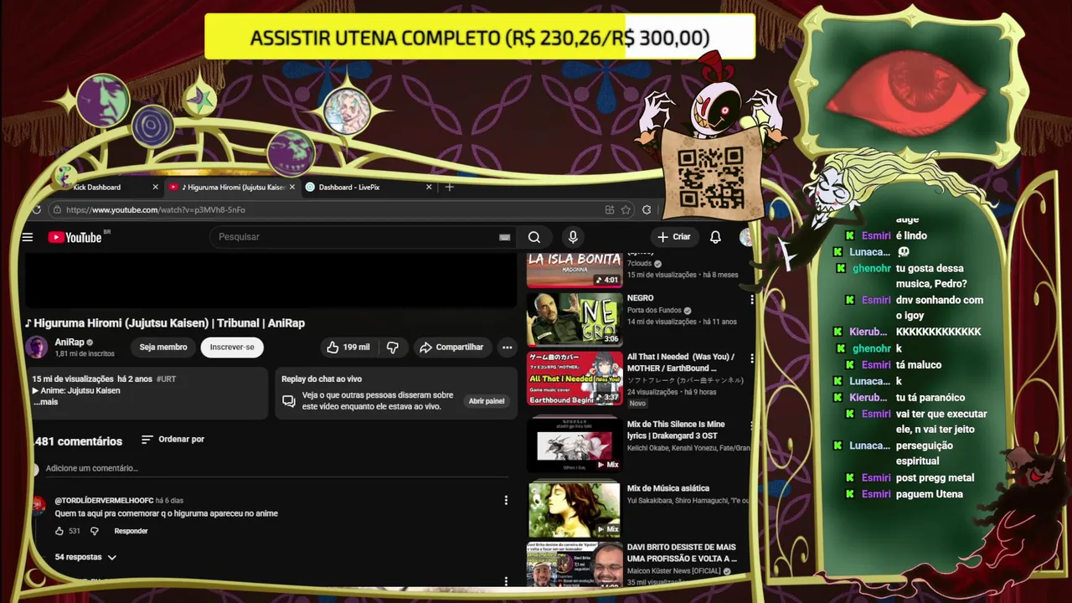Start voice search with the microphone

click(x=573, y=237)
